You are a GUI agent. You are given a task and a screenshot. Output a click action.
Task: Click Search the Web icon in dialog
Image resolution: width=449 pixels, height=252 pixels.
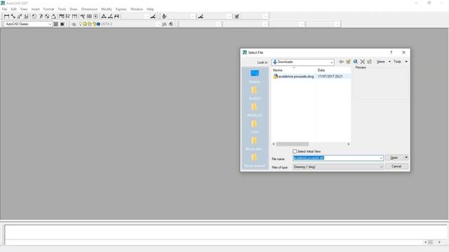point(356,62)
